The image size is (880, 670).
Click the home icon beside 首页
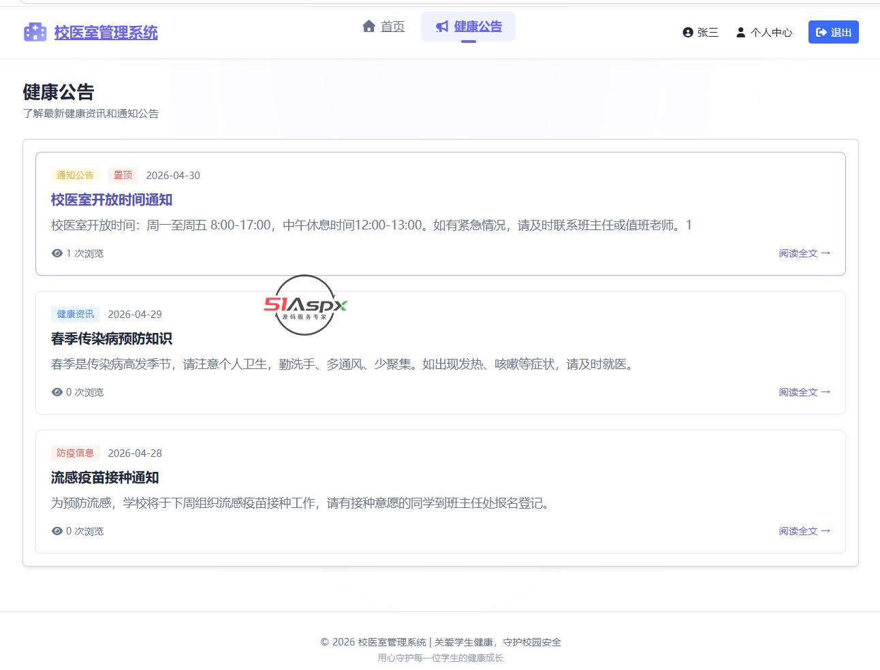pyautogui.click(x=369, y=26)
